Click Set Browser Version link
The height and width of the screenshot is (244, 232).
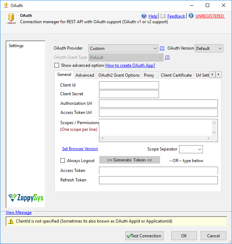(x=80, y=149)
